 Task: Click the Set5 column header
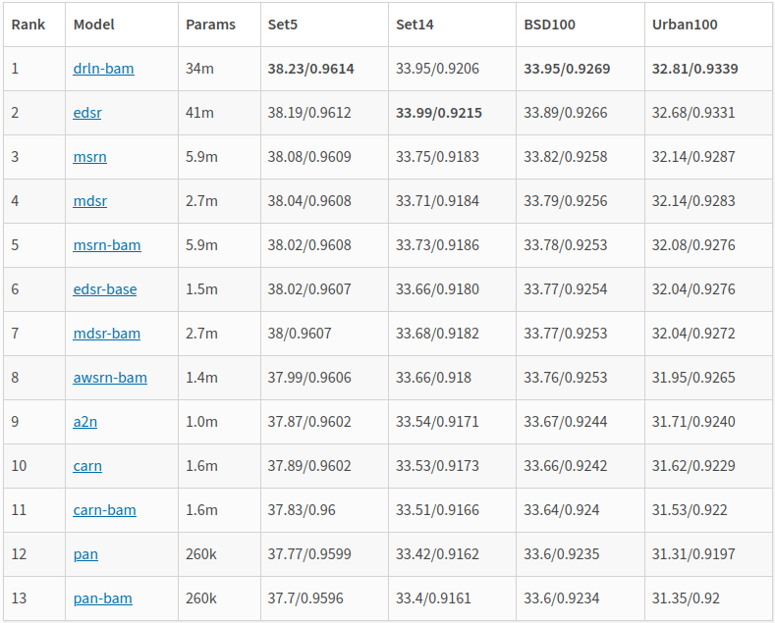pos(283,25)
